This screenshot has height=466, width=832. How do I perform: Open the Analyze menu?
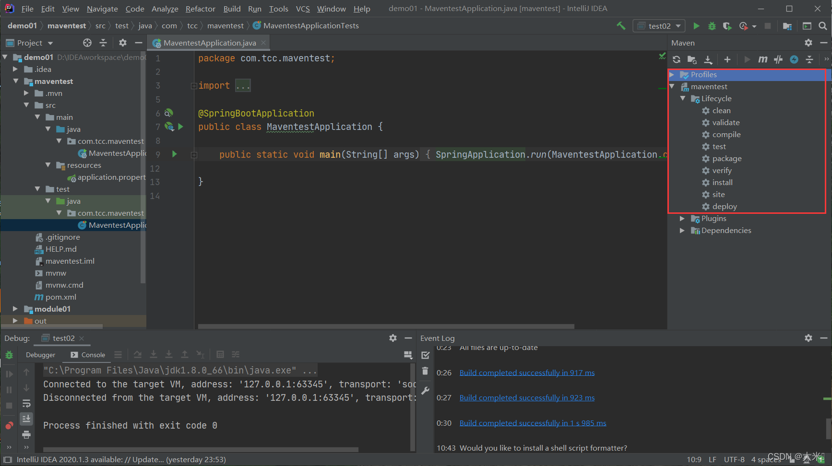point(165,9)
